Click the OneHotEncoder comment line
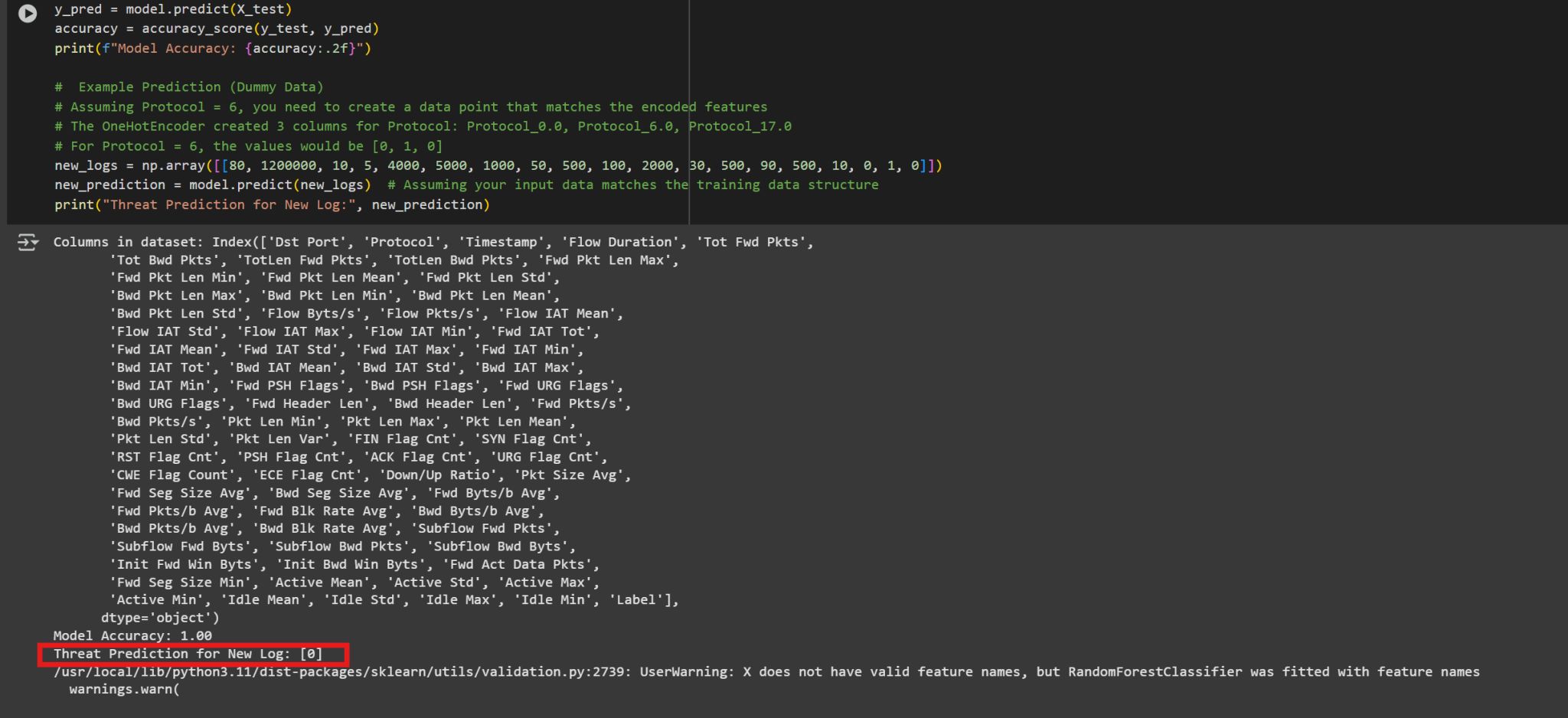This screenshot has width=1568, height=718. 423,126
